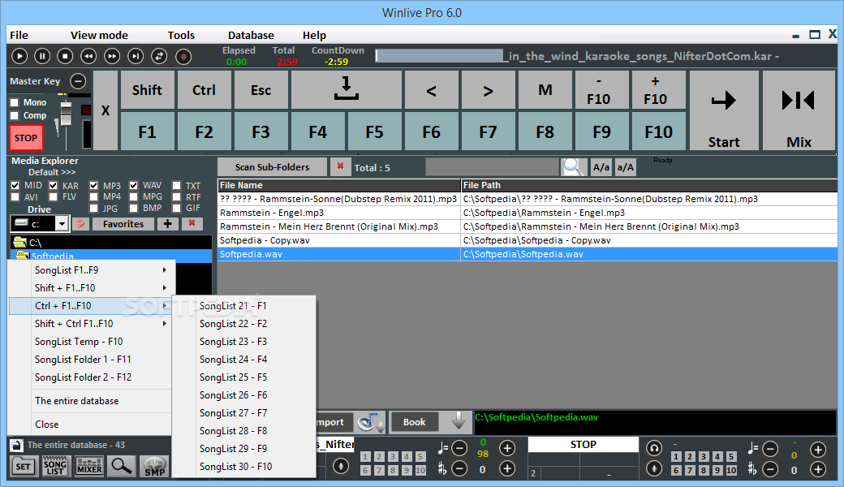The width and height of the screenshot is (844, 487).
Task: Activate the record button in transport
Action: (183, 56)
